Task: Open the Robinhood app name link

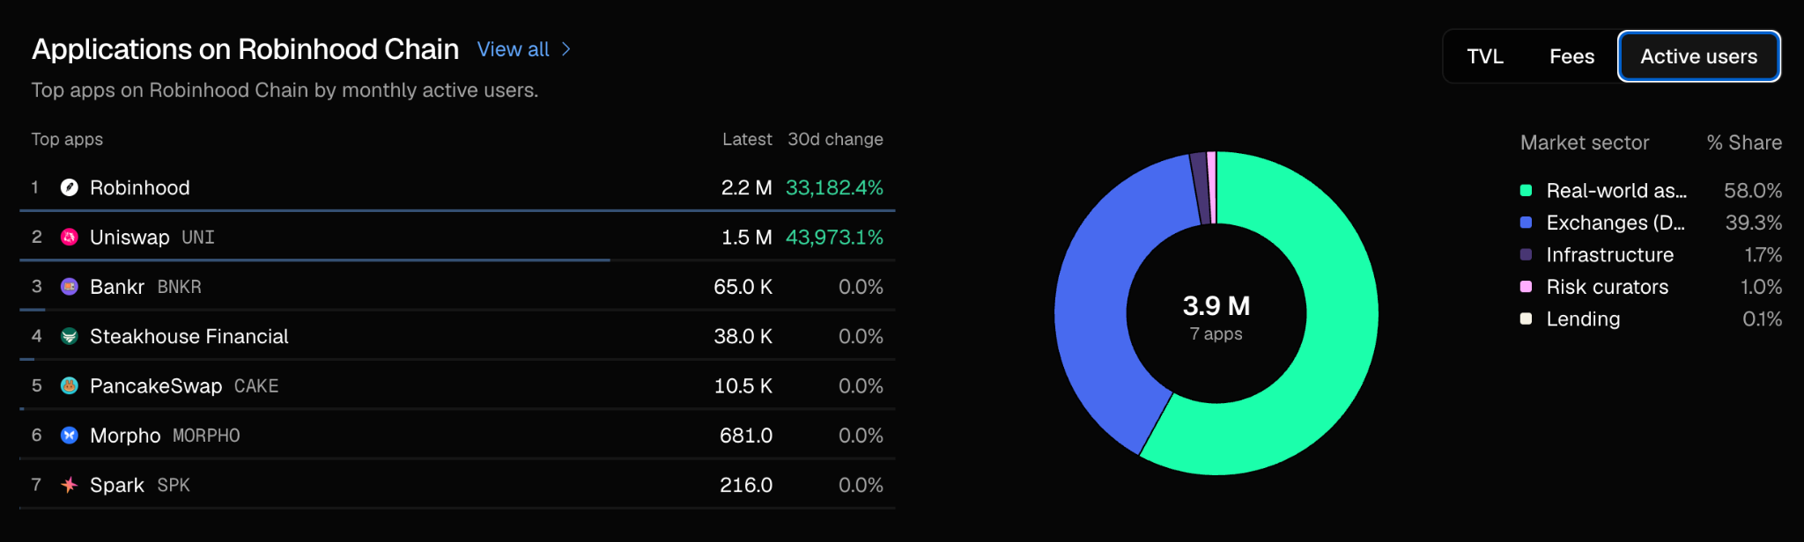Action: (x=140, y=187)
